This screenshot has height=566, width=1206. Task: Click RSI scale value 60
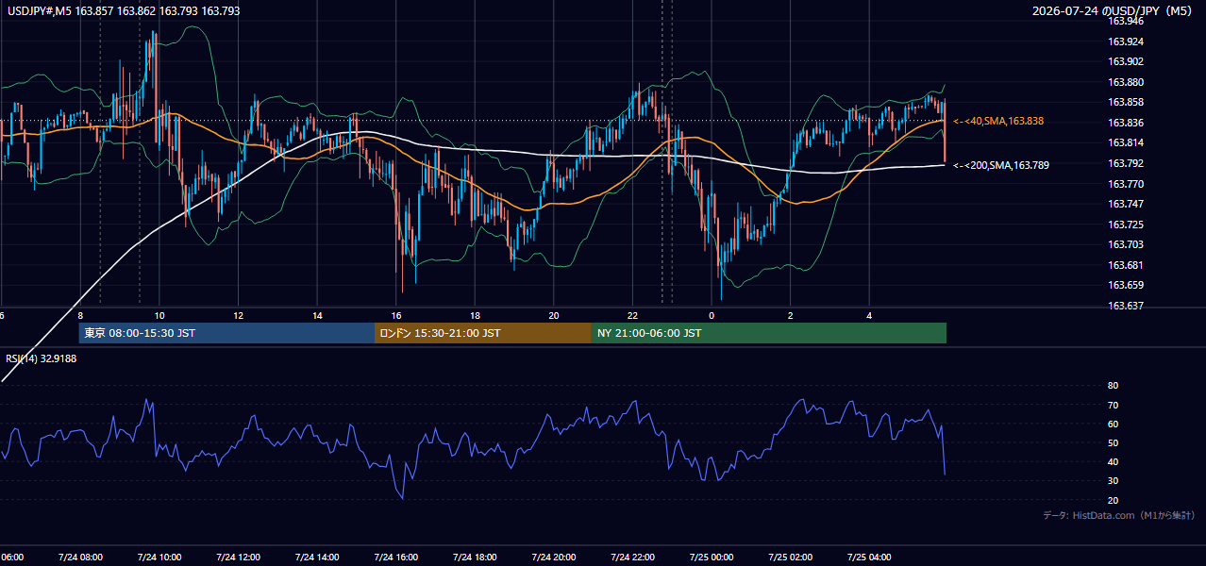point(1113,424)
